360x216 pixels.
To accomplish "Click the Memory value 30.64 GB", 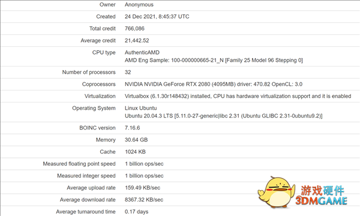I will click(x=136, y=140).
